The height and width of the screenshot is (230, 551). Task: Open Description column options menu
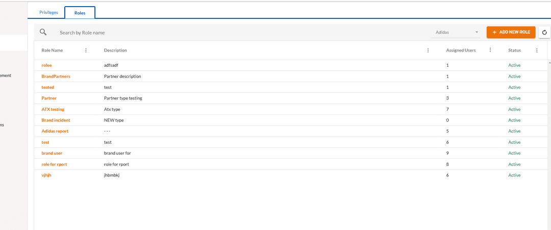tap(428, 50)
